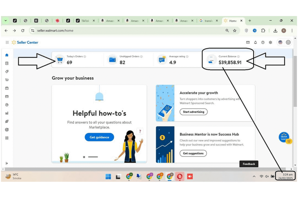The height and width of the screenshot is (198, 298).
Task: Open the help question mark icon in header
Action: 263,42
